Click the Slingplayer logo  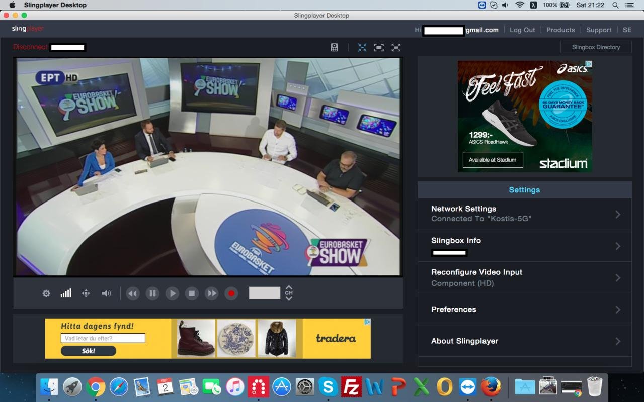[28, 29]
